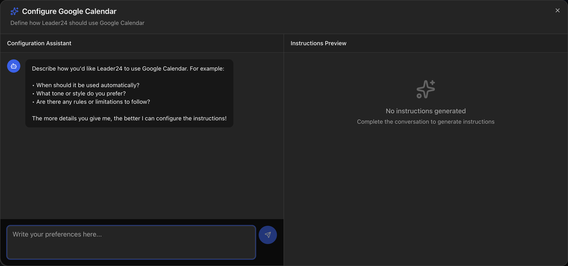Screen dimensions: 568x266
Task: Click 'Define how Leader24 should use Google Calendar'
Action: click(x=78, y=23)
